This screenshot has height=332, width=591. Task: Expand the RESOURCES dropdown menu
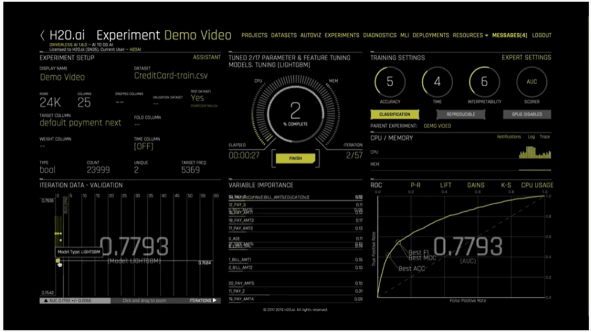click(470, 35)
